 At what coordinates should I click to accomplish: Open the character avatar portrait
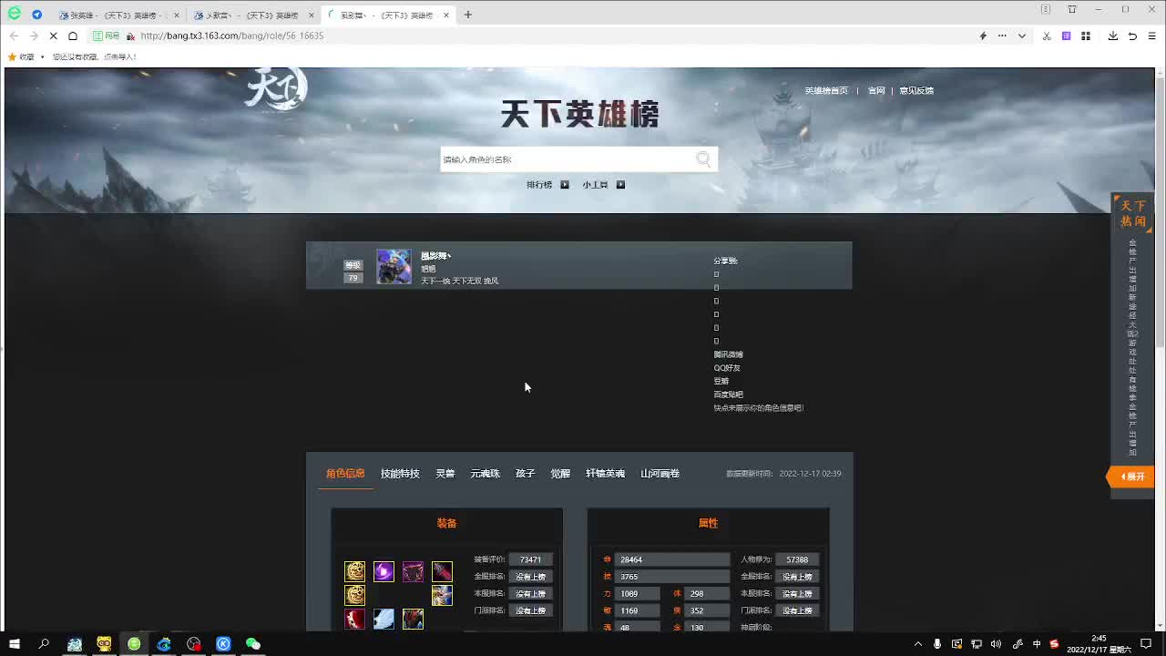[x=394, y=266]
